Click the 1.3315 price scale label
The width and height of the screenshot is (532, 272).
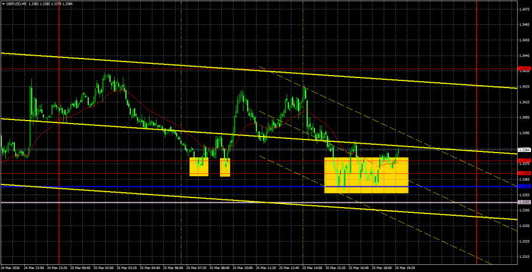point(524,257)
